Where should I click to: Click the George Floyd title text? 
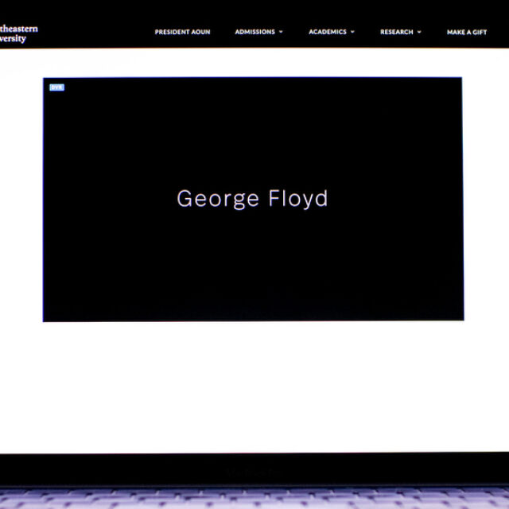[252, 199]
